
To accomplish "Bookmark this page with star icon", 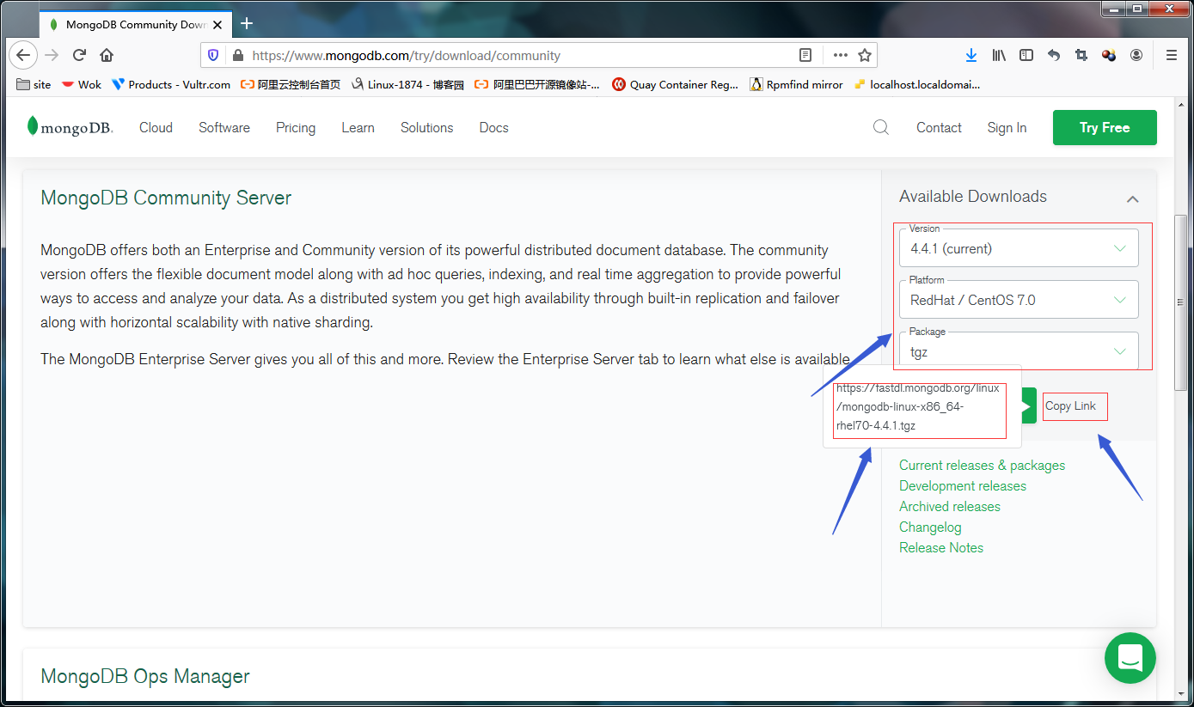I will point(865,55).
